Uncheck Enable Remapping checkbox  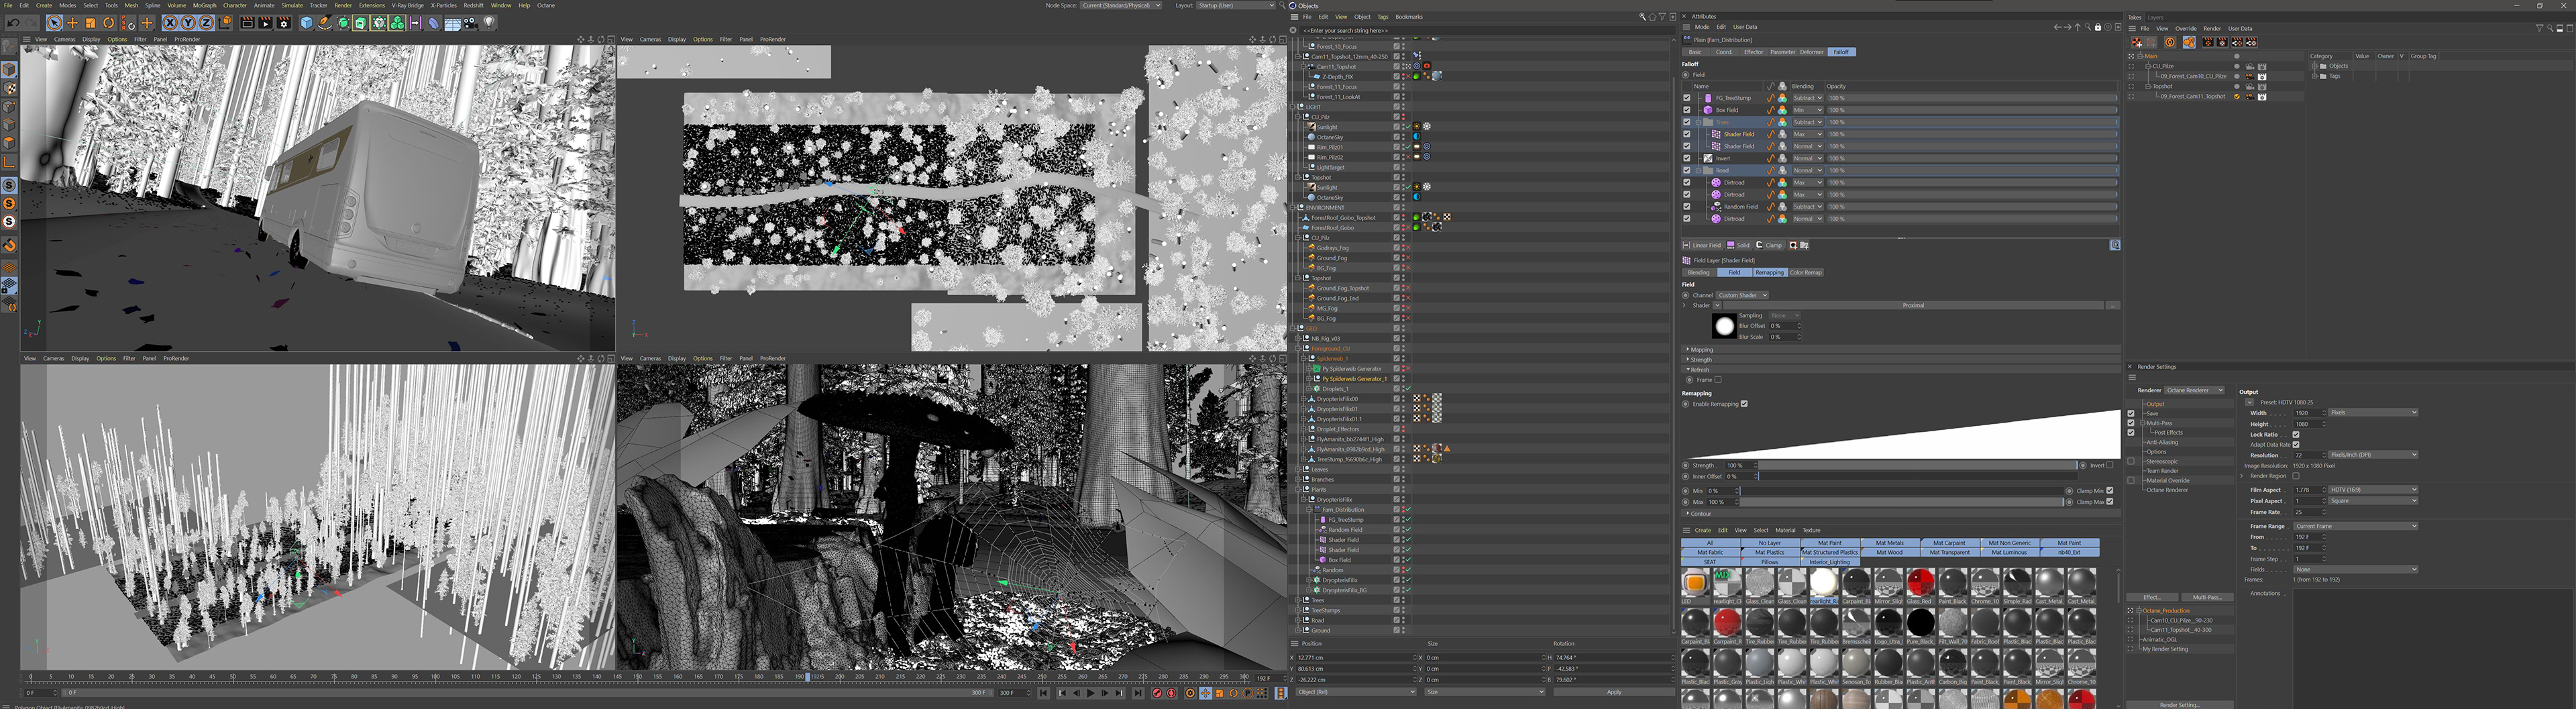pyautogui.click(x=1744, y=404)
